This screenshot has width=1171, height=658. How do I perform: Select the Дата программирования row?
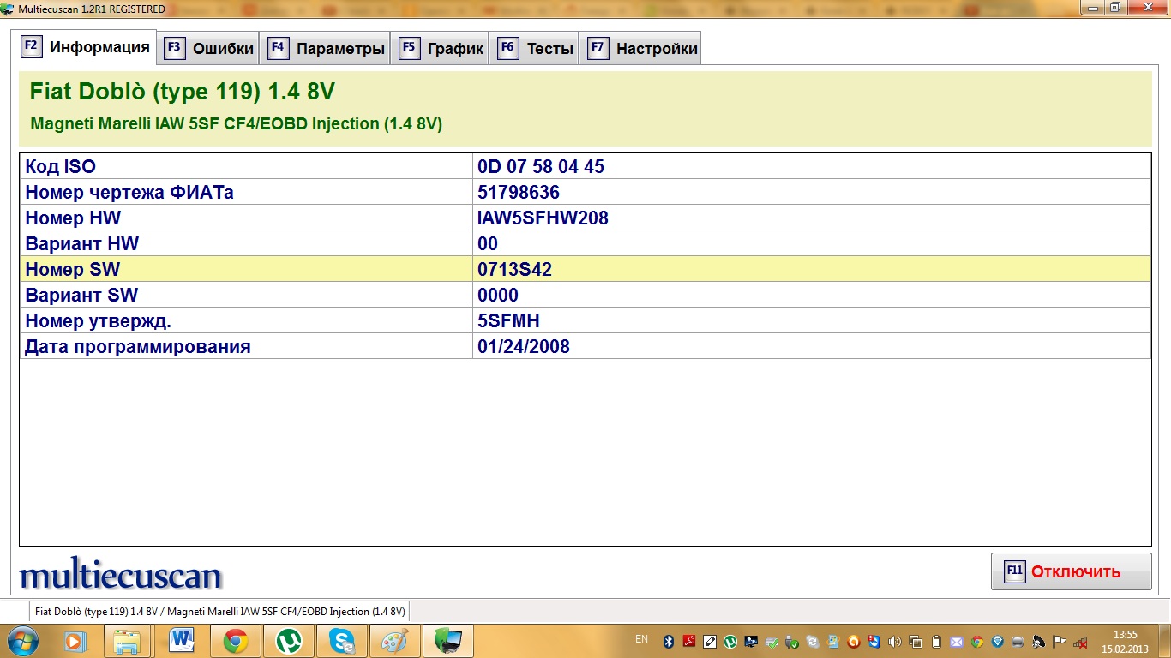point(585,346)
